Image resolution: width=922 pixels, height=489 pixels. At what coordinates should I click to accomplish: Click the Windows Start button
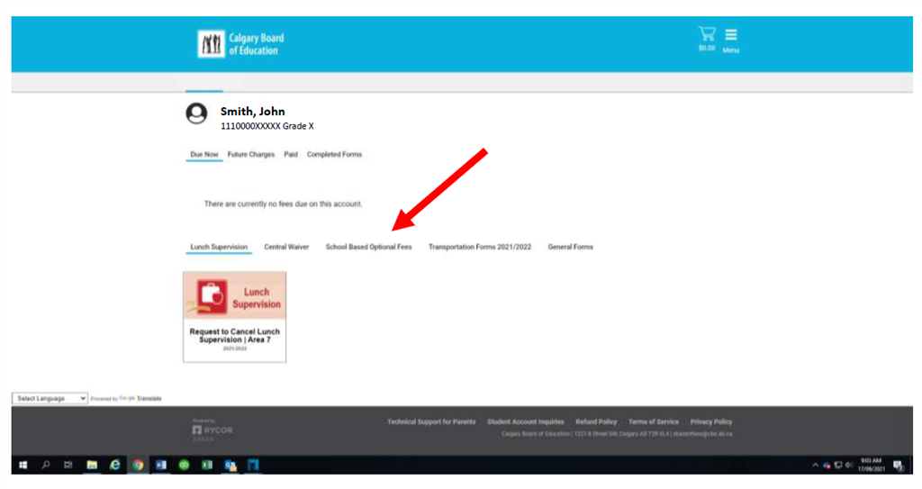pos(23,465)
